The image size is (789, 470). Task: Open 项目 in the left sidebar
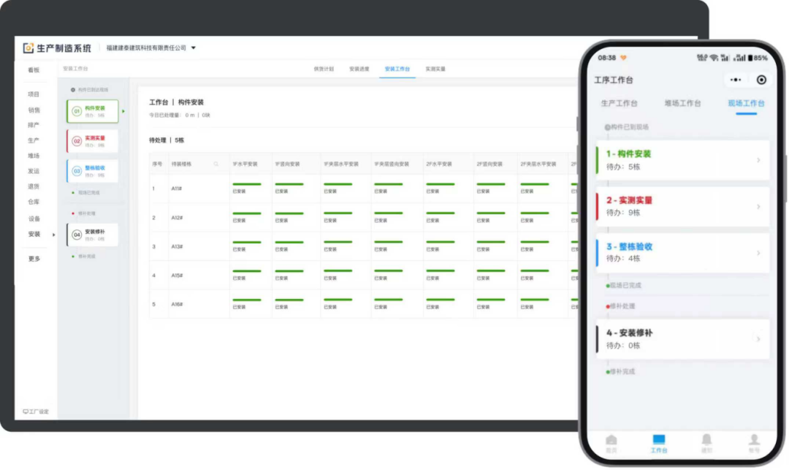pyautogui.click(x=33, y=94)
